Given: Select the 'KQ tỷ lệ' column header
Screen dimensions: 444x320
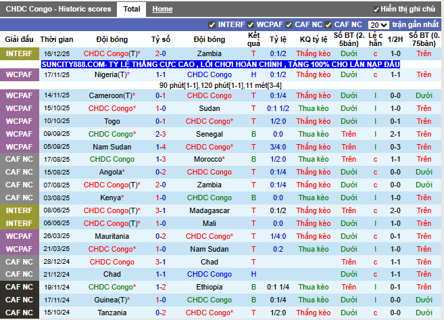Looking at the screenshot, I should (314, 39).
